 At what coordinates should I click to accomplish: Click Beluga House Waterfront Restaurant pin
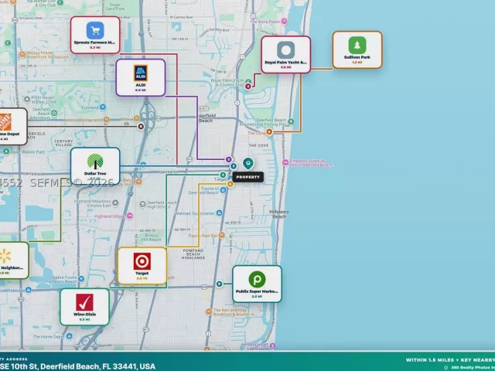tap(22, 54)
